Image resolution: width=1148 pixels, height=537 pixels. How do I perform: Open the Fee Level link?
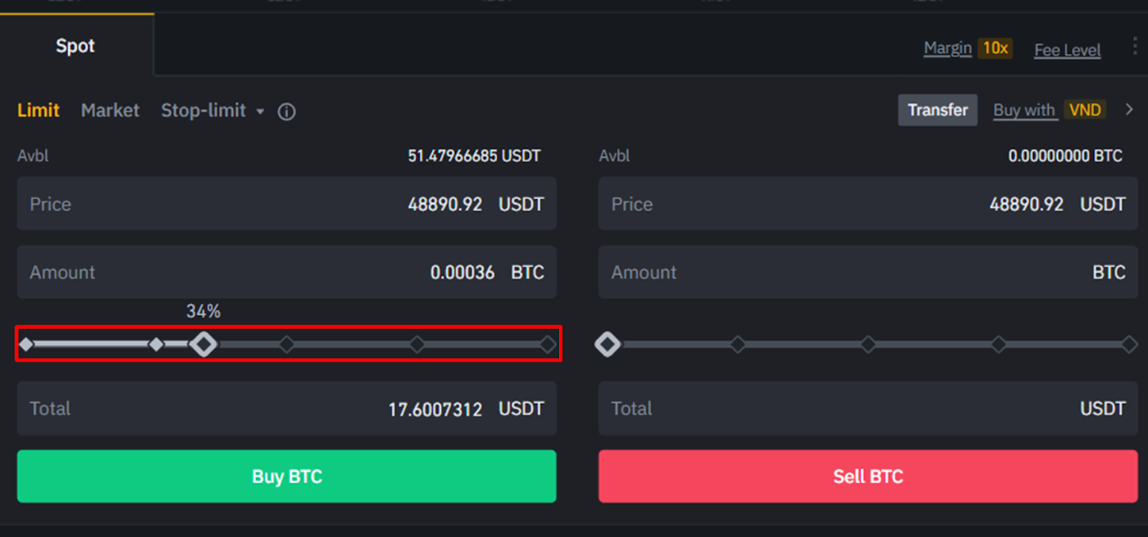tap(1067, 50)
